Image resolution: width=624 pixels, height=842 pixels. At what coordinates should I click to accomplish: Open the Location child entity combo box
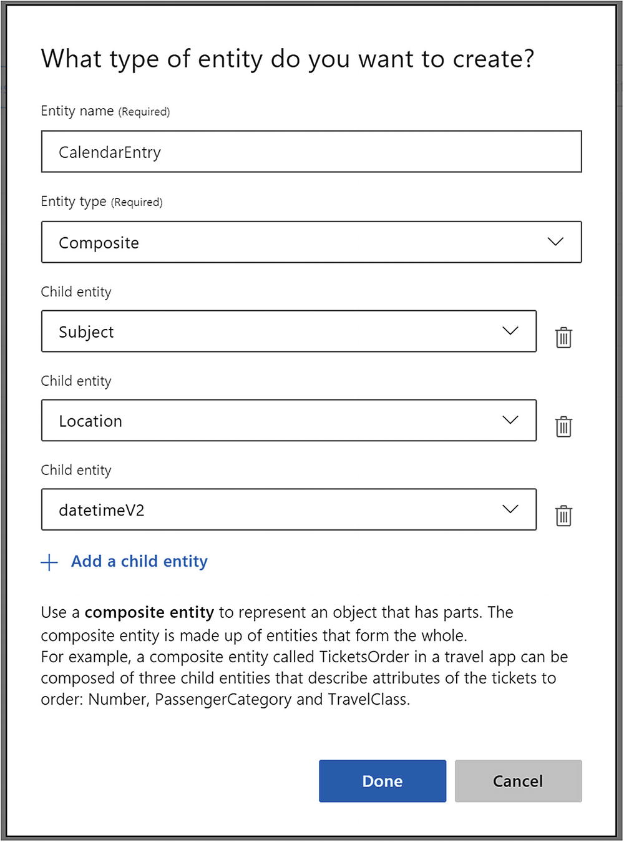pyautogui.click(x=288, y=421)
